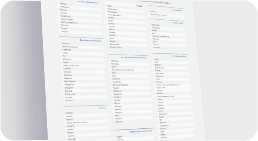This screenshot has width=258, height=141.
Task: Click the United Kingdom row
Action: pos(128,47)
